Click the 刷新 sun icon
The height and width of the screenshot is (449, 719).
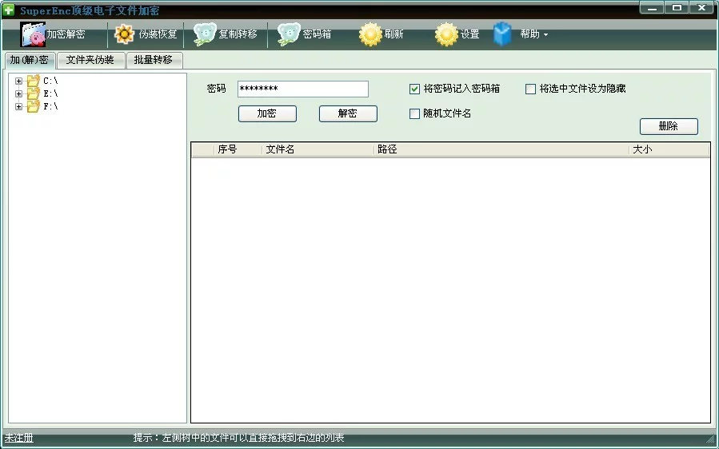click(370, 34)
